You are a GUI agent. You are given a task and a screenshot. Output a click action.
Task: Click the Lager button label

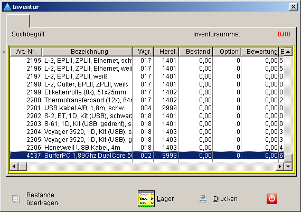point(165,199)
